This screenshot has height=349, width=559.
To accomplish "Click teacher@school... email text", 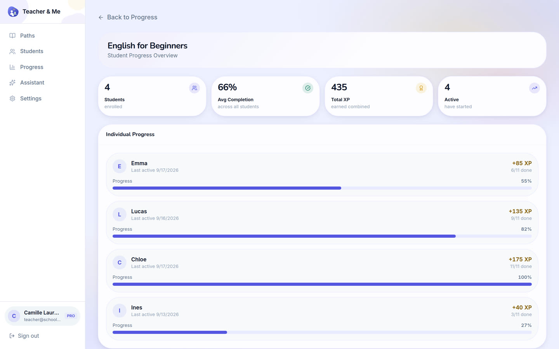I will coord(42,320).
